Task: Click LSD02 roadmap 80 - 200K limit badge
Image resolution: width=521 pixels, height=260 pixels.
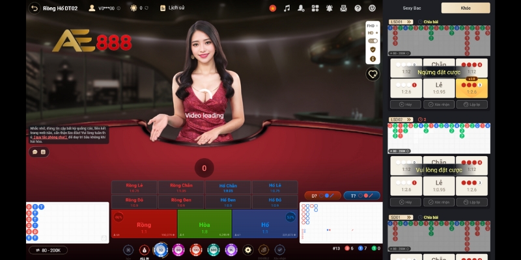Action: [x=400, y=151]
